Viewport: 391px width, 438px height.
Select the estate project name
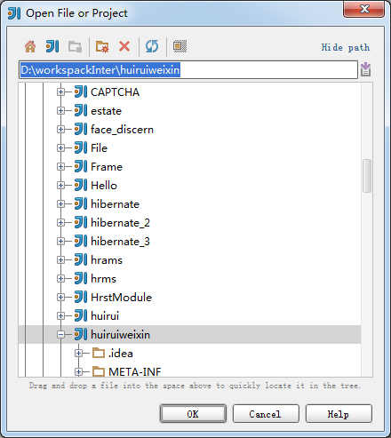(106, 111)
